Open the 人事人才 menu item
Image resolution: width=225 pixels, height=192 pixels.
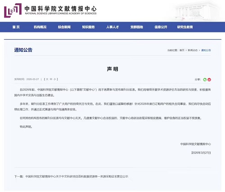[x=112, y=27]
